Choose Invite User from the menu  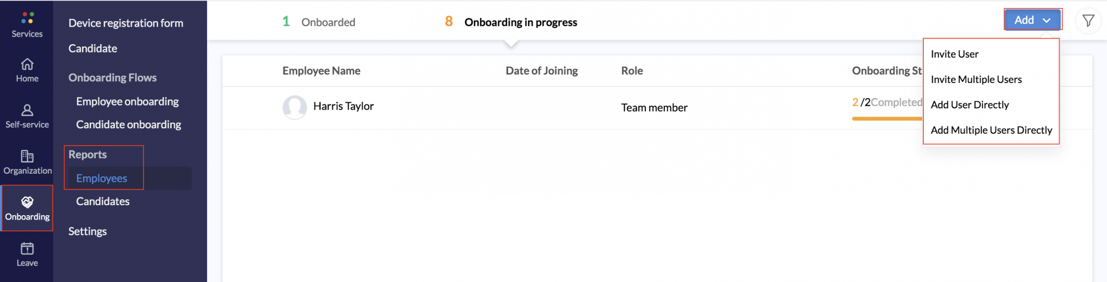954,54
